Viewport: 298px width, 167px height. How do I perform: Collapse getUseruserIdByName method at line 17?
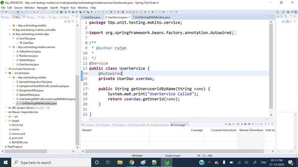88,89
